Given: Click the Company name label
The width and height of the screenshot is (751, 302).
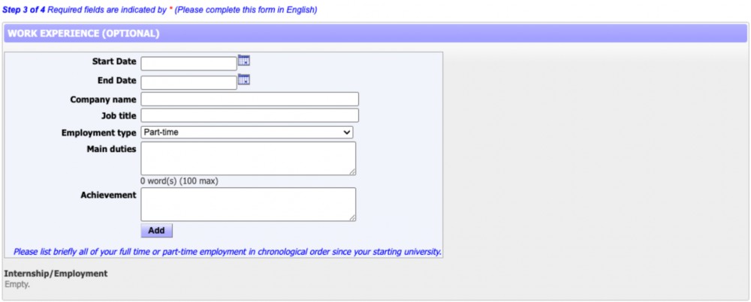Looking at the screenshot, I should coord(103,99).
